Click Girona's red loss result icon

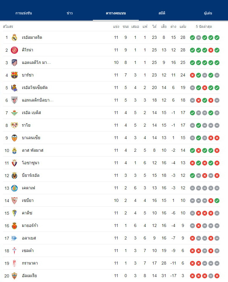pyautogui.click(x=211, y=50)
